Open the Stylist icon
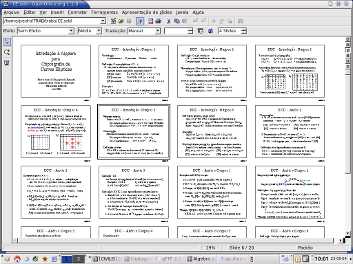The height and width of the screenshot is (264, 353). tap(222, 21)
